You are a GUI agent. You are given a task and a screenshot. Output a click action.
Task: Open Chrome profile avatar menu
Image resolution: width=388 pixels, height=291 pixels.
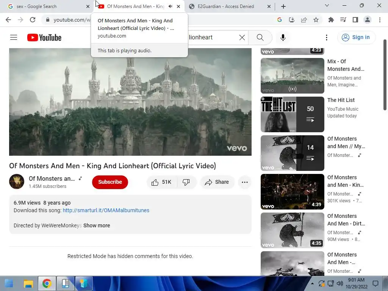(x=368, y=20)
